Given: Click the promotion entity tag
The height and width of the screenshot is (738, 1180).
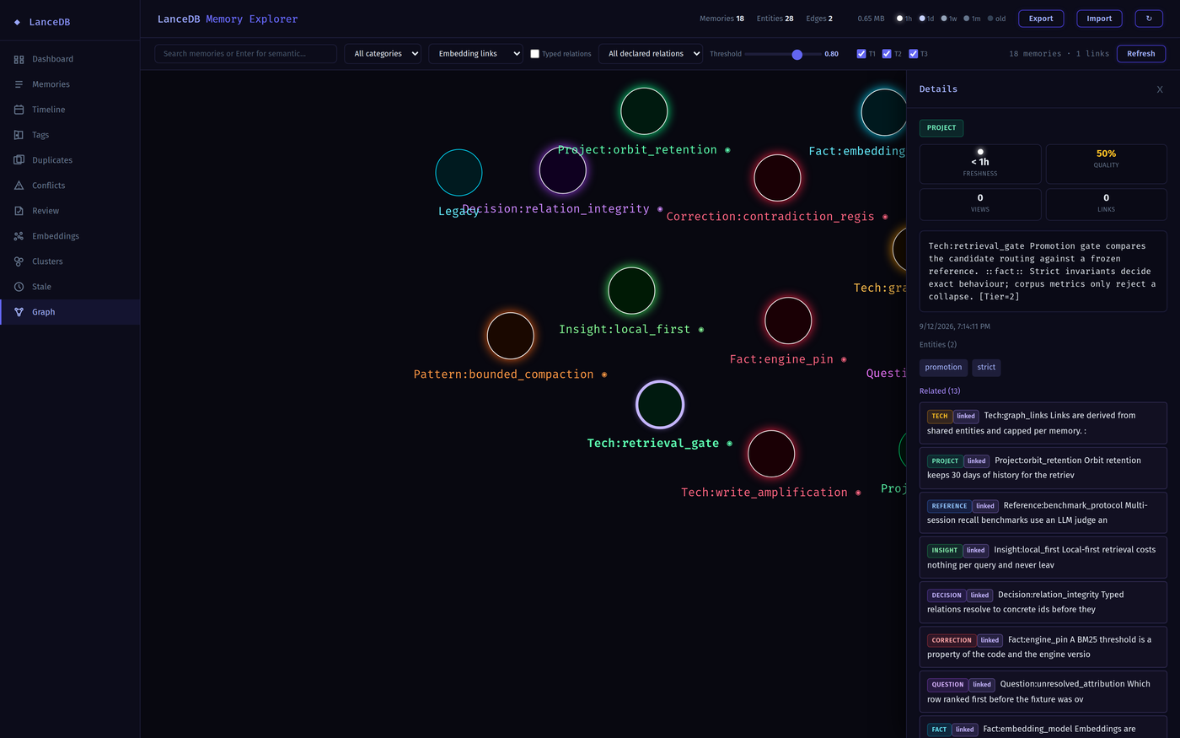Looking at the screenshot, I should click(943, 368).
